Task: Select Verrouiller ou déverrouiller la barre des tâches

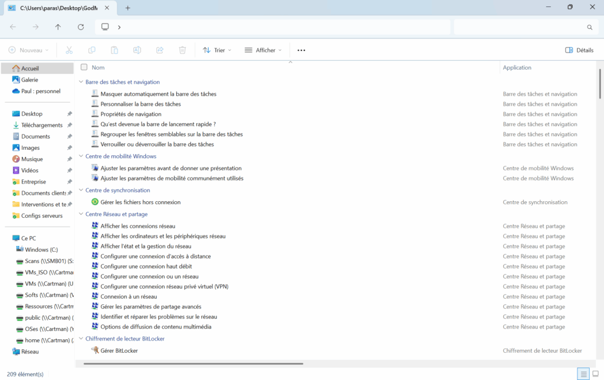Action: 157,144
